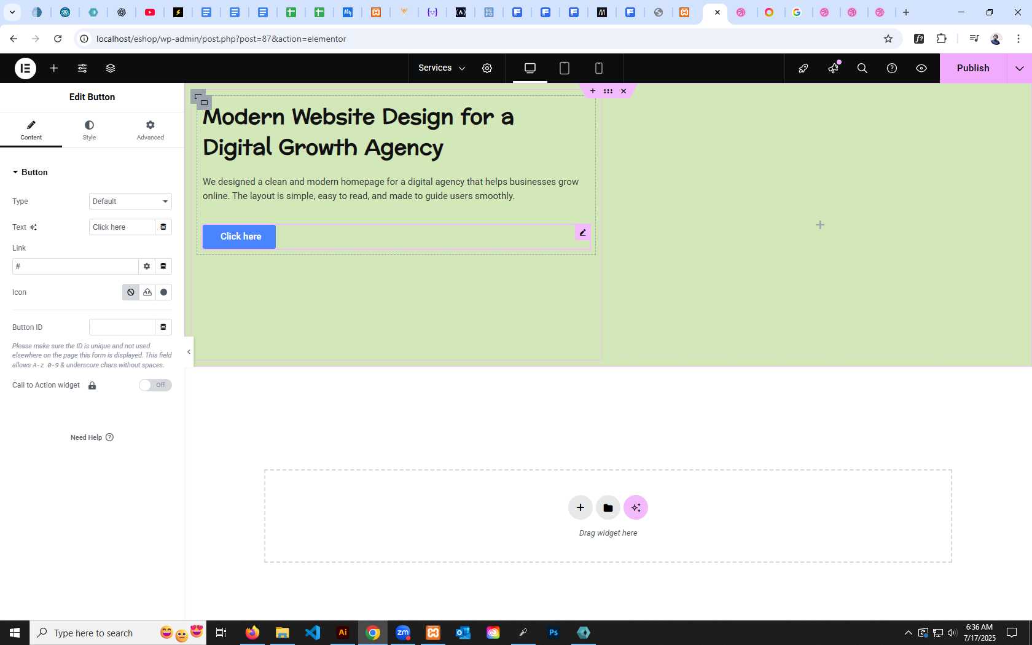Expand the Publish save options arrow
1032x645 pixels.
[1020, 68]
